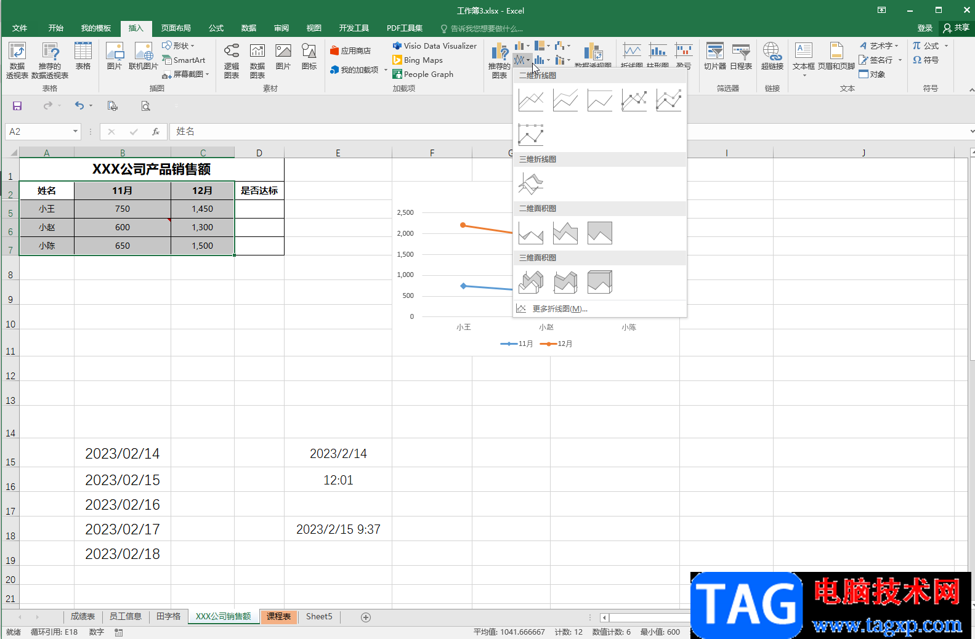This screenshot has height=639, width=975.
Task: Choose the basic 2-D line chart thumbnail
Action: point(531,100)
